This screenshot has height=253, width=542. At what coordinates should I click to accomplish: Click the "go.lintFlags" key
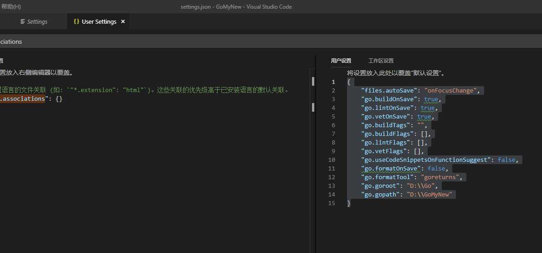point(387,143)
